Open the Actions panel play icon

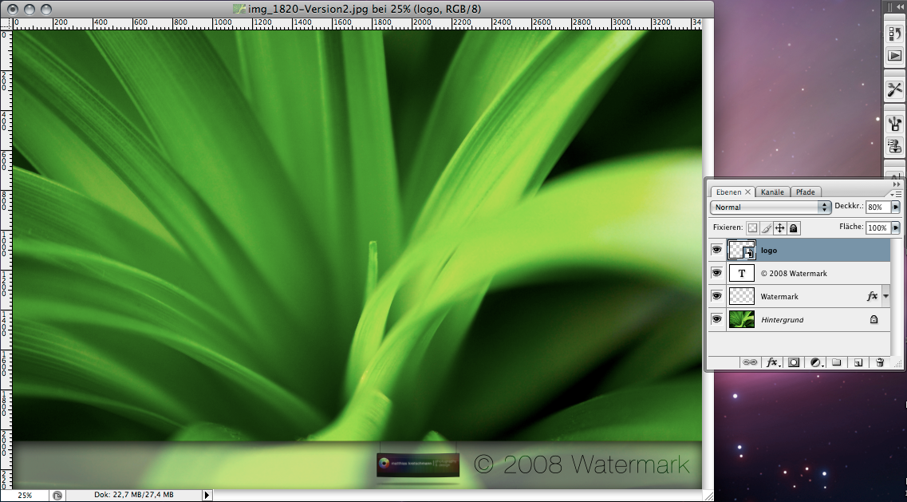click(x=895, y=56)
